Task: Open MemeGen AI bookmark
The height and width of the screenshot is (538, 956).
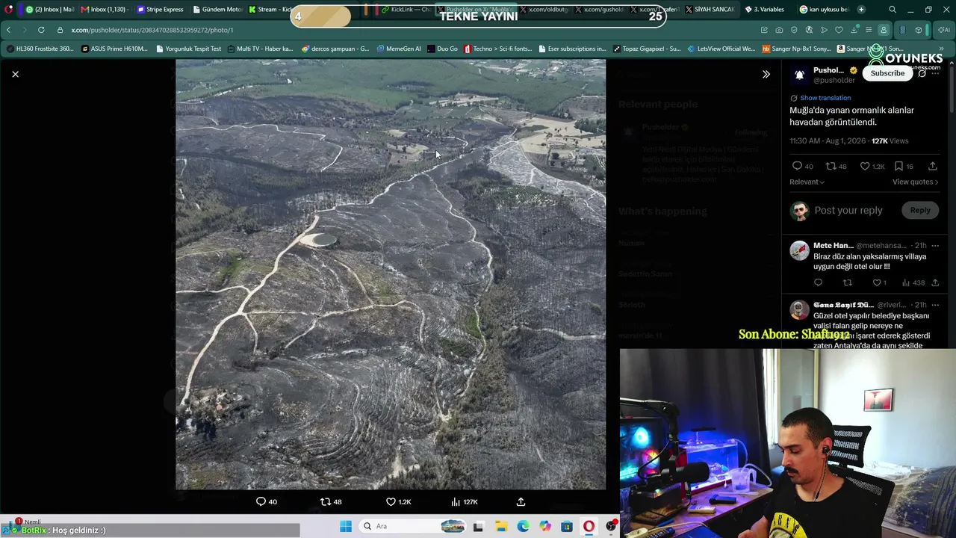Action: pyautogui.click(x=400, y=49)
